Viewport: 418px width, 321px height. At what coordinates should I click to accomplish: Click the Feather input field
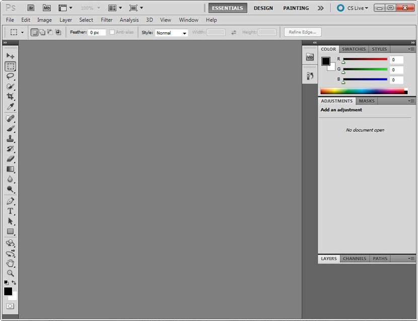[97, 32]
